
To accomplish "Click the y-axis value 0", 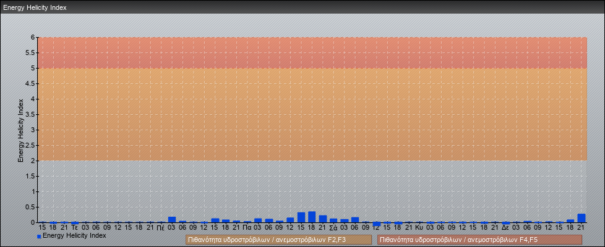I will pos(33,222).
